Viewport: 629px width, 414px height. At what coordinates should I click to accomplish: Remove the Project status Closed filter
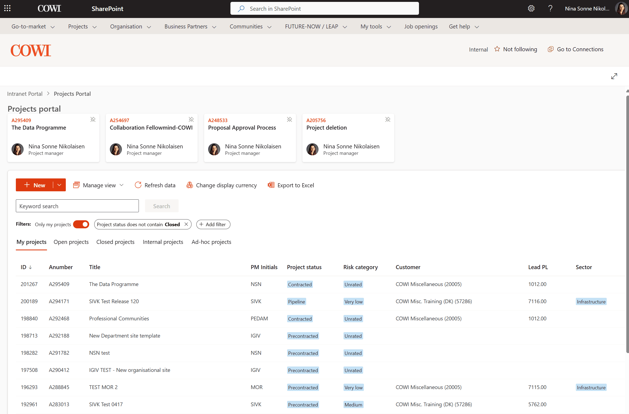point(186,224)
